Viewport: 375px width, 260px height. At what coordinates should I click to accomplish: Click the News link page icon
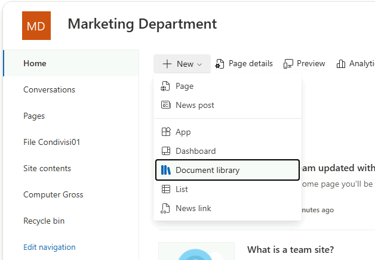tap(165, 209)
